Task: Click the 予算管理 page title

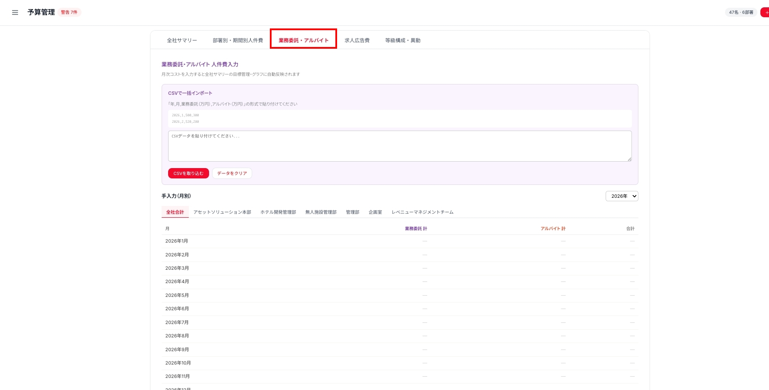Action: [41, 12]
